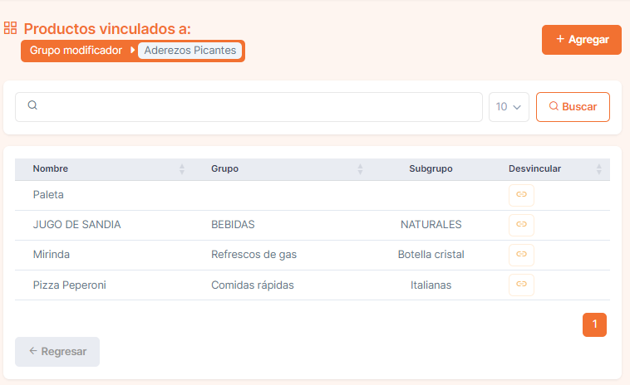Sort table by Grupo column arrows
The image size is (630, 385).
(x=361, y=168)
